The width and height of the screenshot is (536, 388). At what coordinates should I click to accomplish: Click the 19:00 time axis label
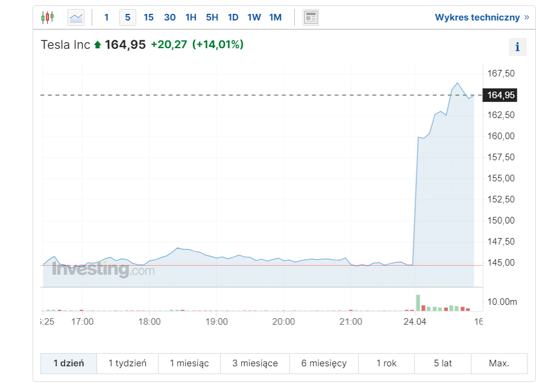(x=216, y=322)
